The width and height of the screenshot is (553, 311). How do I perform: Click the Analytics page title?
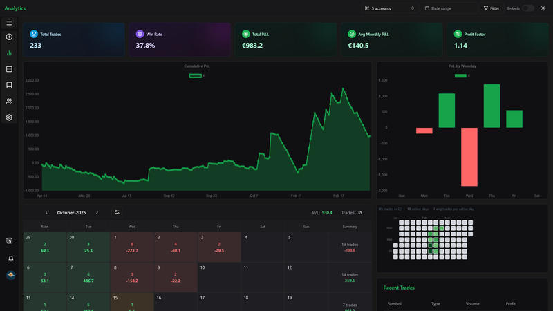[x=15, y=8]
